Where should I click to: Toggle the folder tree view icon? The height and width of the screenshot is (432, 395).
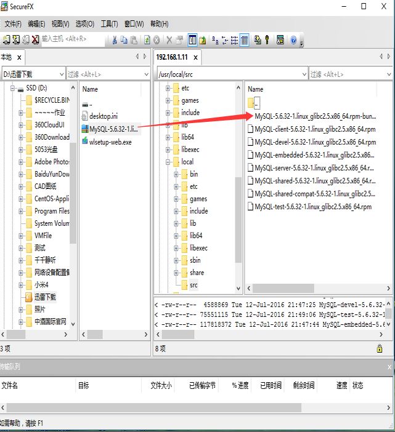192,40
